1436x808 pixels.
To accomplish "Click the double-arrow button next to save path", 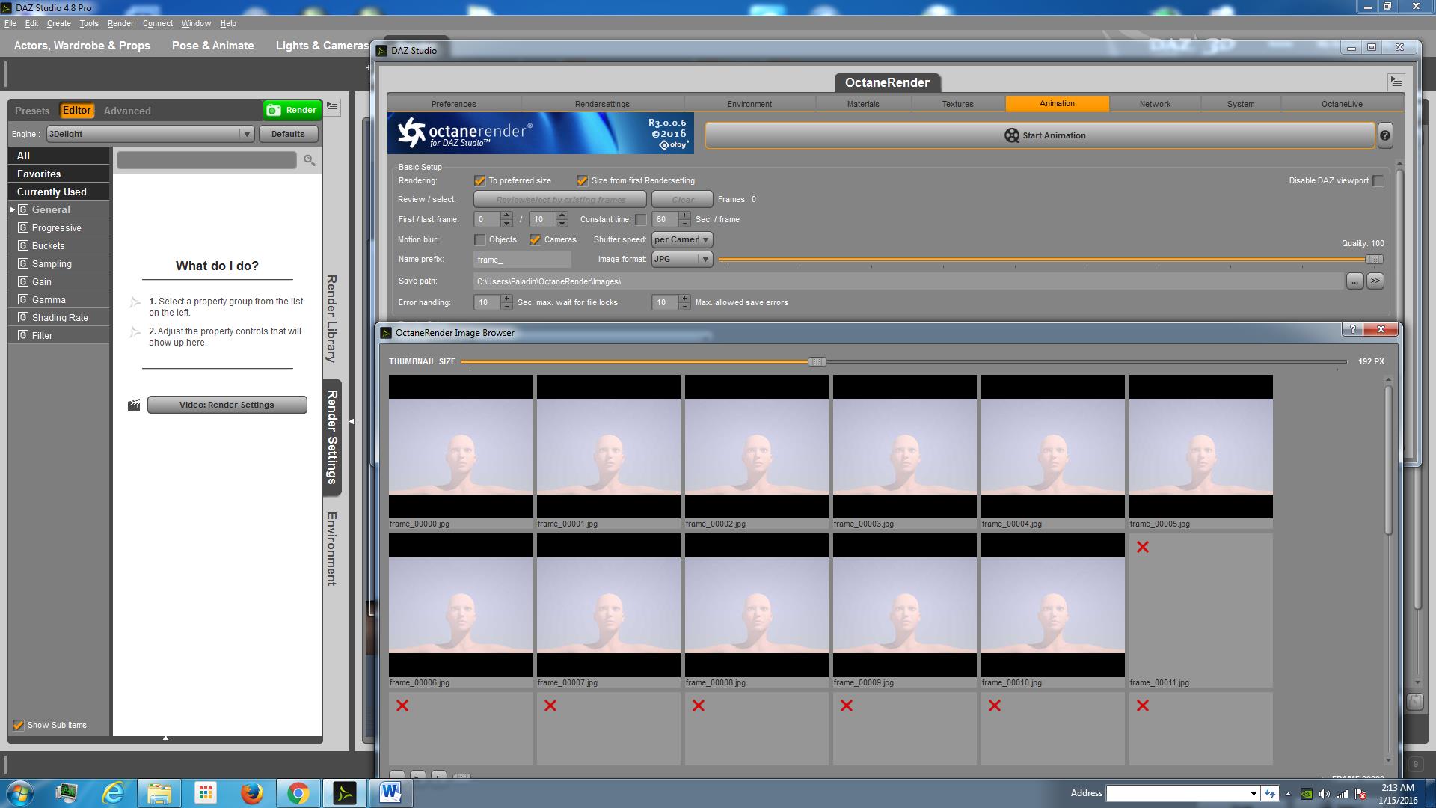I will pos(1375,281).
